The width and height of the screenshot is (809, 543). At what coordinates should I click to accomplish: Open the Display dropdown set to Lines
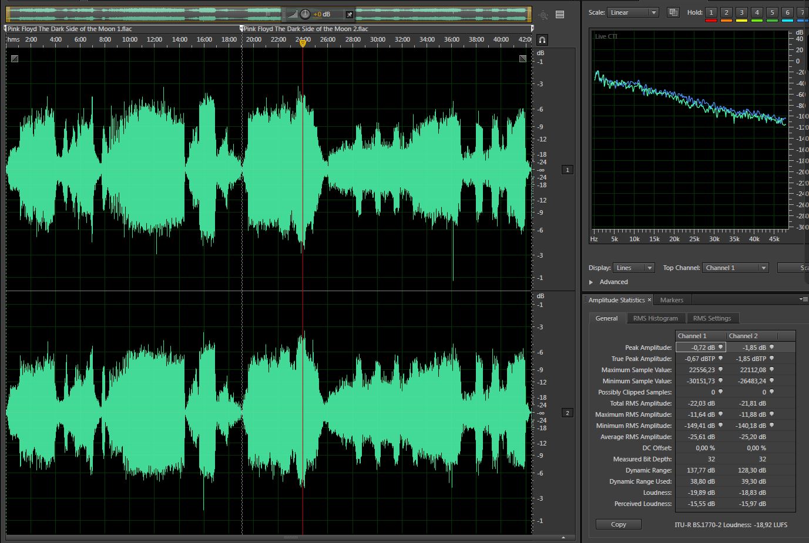633,268
